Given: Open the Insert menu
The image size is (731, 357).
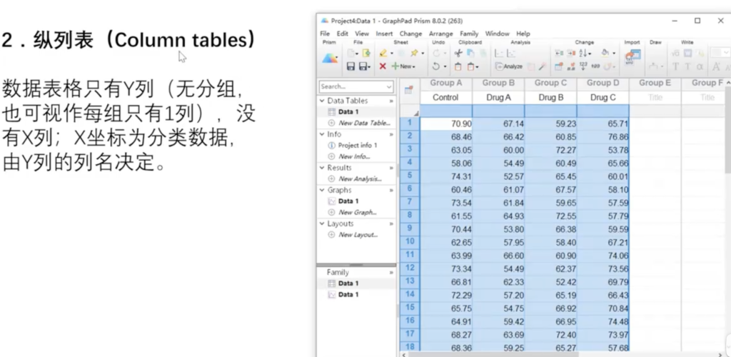Looking at the screenshot, I should click(384, 34).
